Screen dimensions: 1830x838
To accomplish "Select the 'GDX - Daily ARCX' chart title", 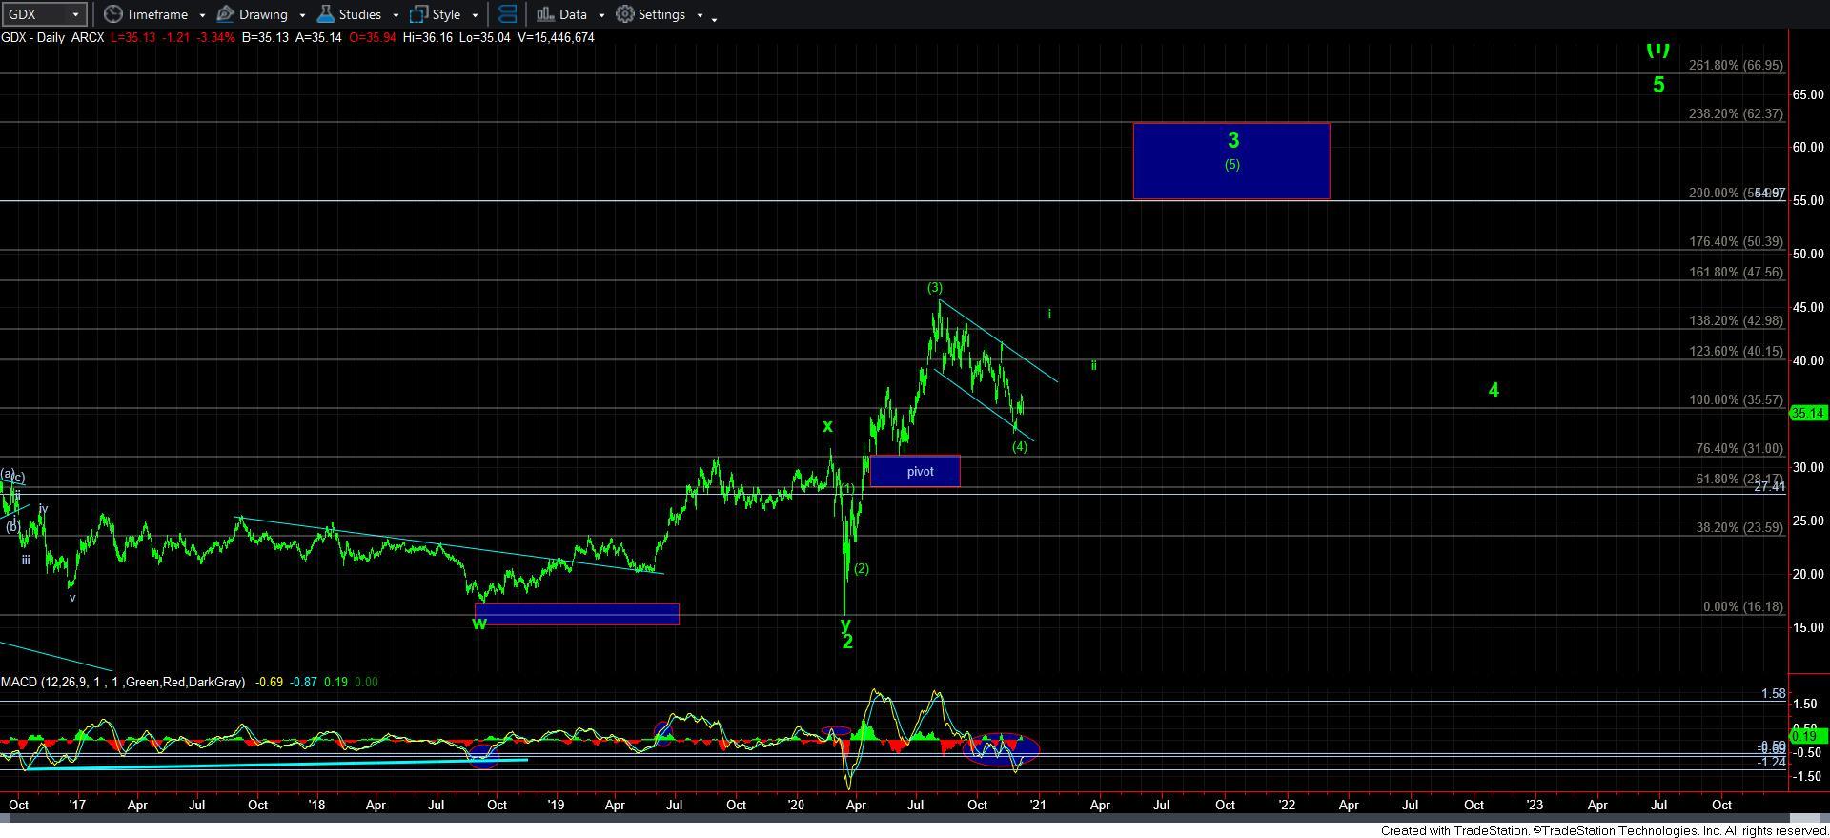I will (52, 37).
